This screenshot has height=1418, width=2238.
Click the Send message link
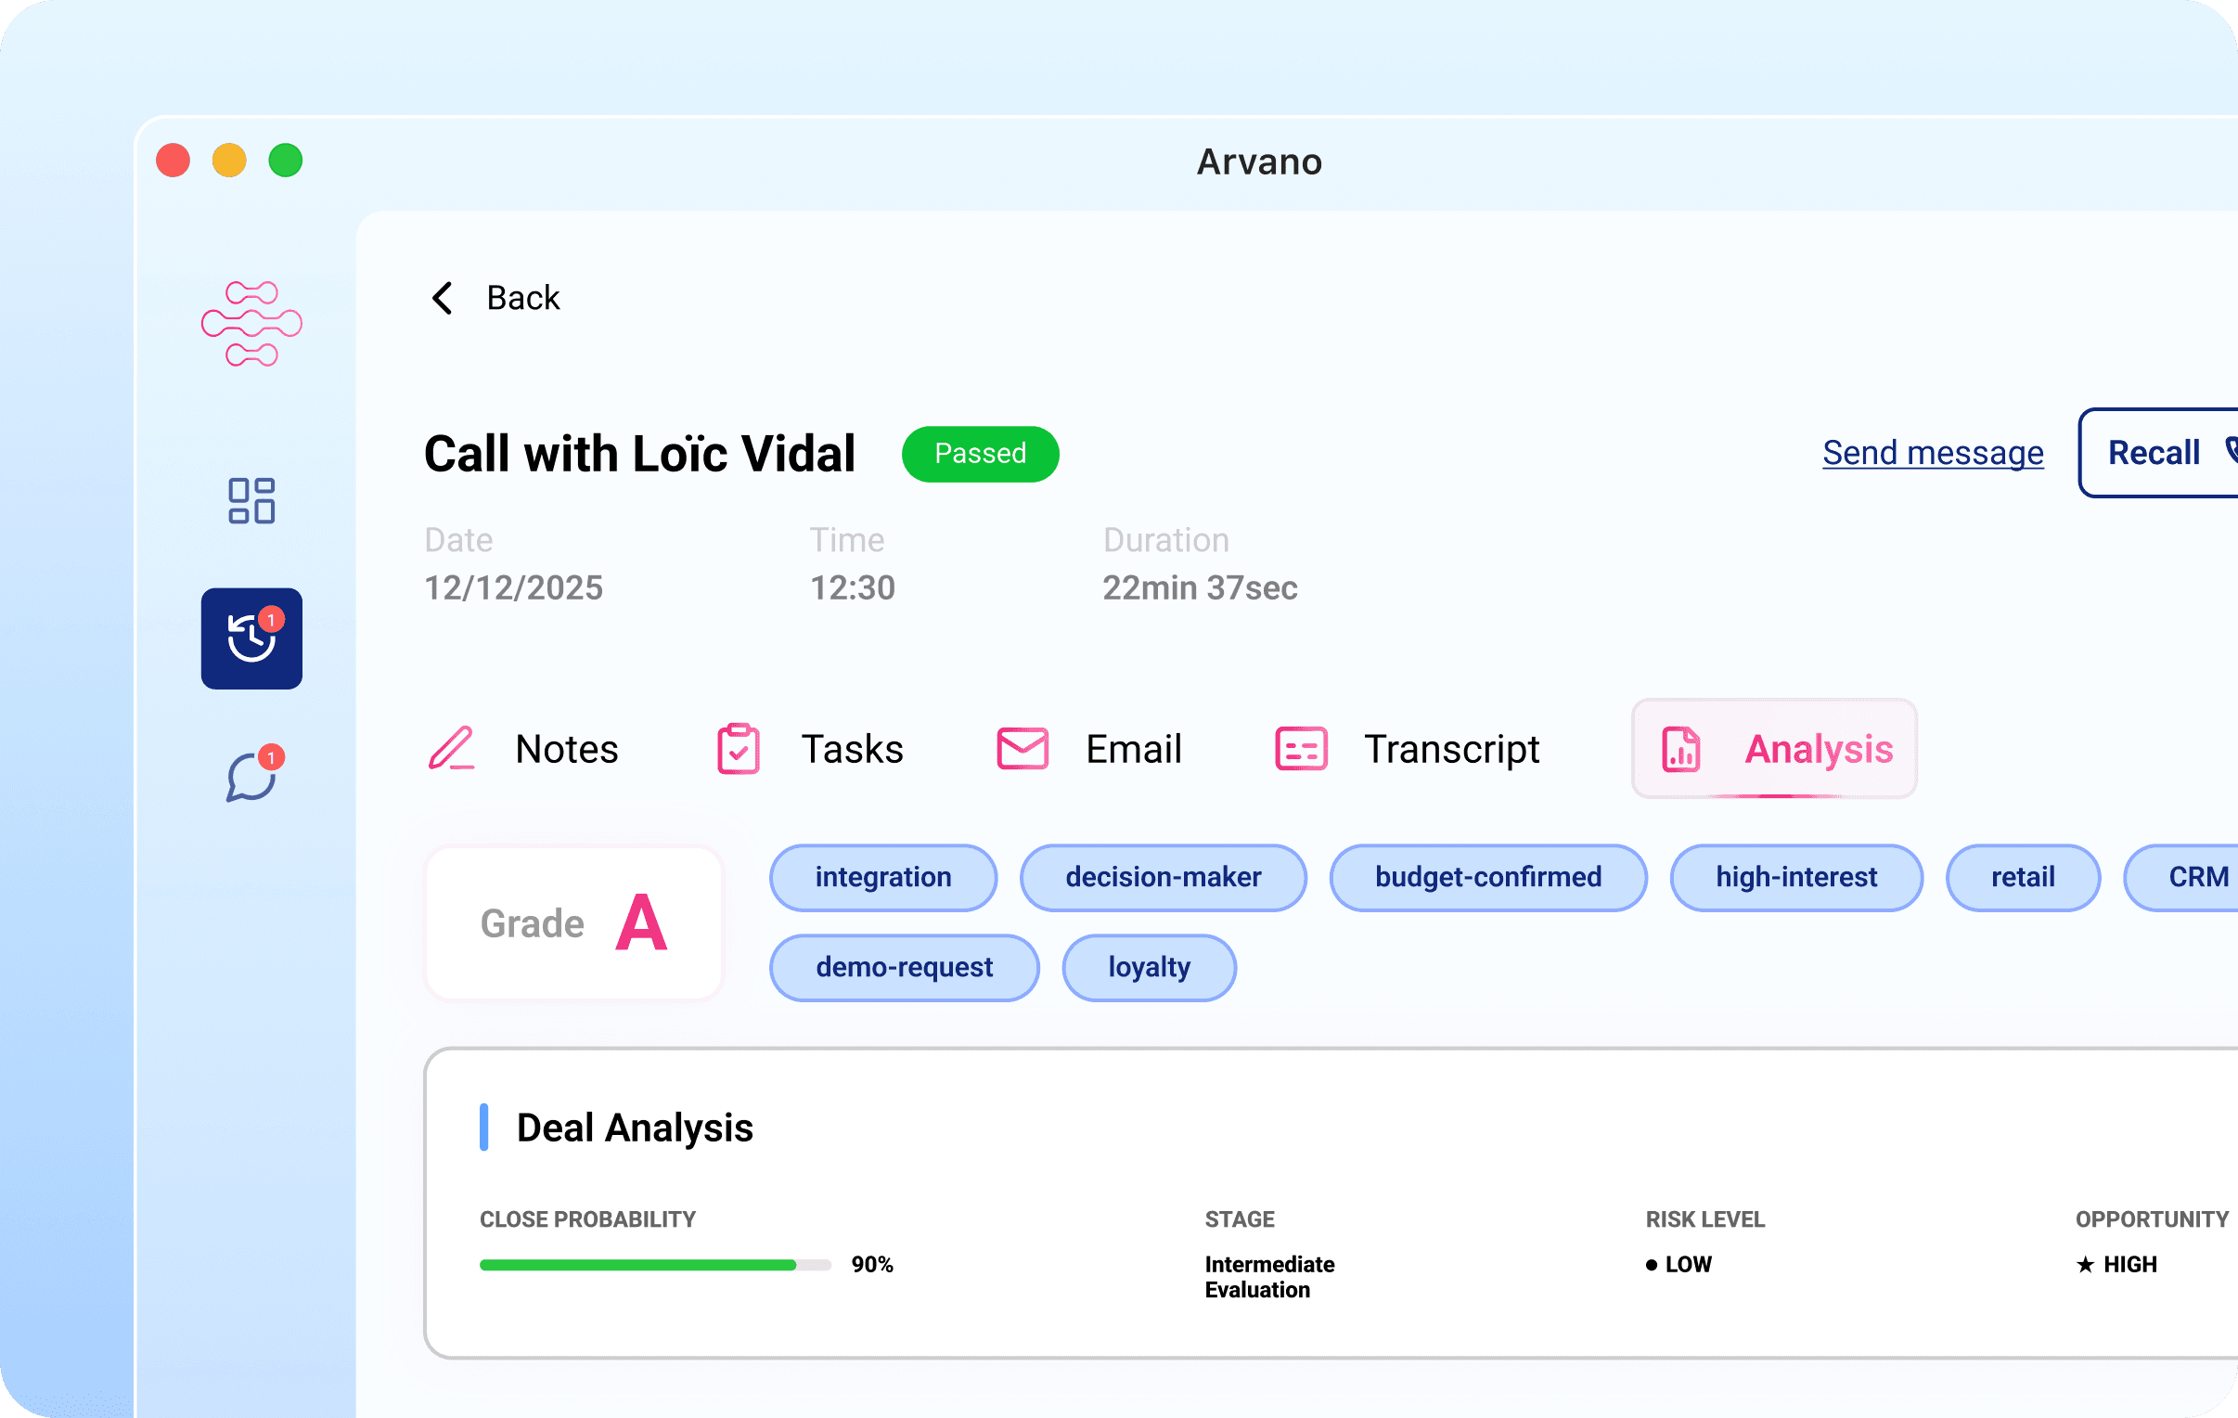(1932, 453)
